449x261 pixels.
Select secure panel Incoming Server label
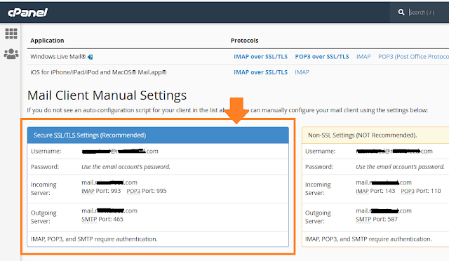point(43,189)
